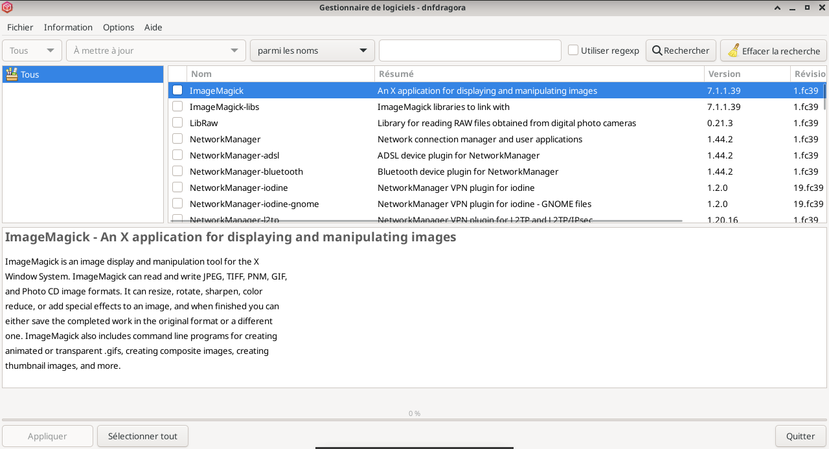Select the ImageMagick-libs package name

coord(224,107)
